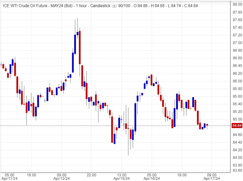The height and width of the screenshot is (181, 243).
Task: Select the Apr/15/24 date label
Action: coord(122,178)
